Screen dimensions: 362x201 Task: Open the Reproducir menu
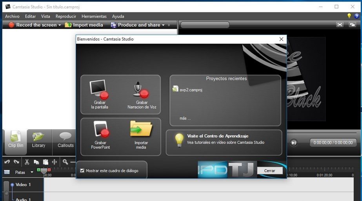point(66,16)
